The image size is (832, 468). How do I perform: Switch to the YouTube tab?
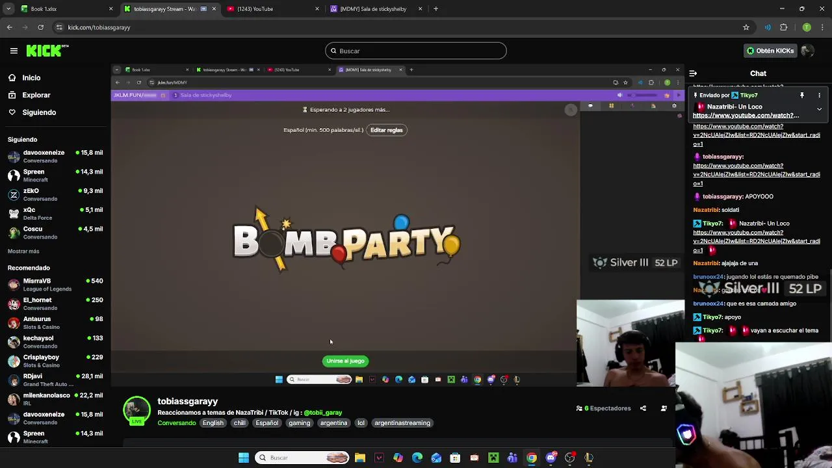272,9
